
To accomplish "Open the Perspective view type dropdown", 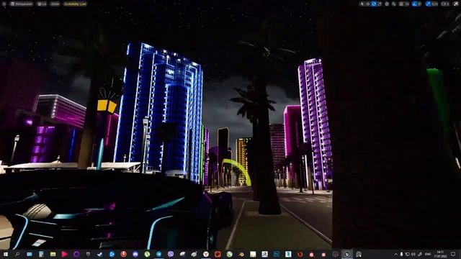I will point(21,4).
